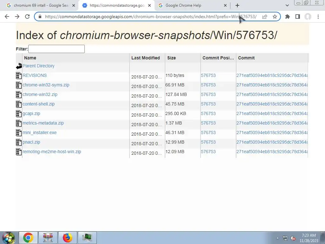325x244 pixels.
Task: Open the system monitor taskbar icon
Action: 87,238
